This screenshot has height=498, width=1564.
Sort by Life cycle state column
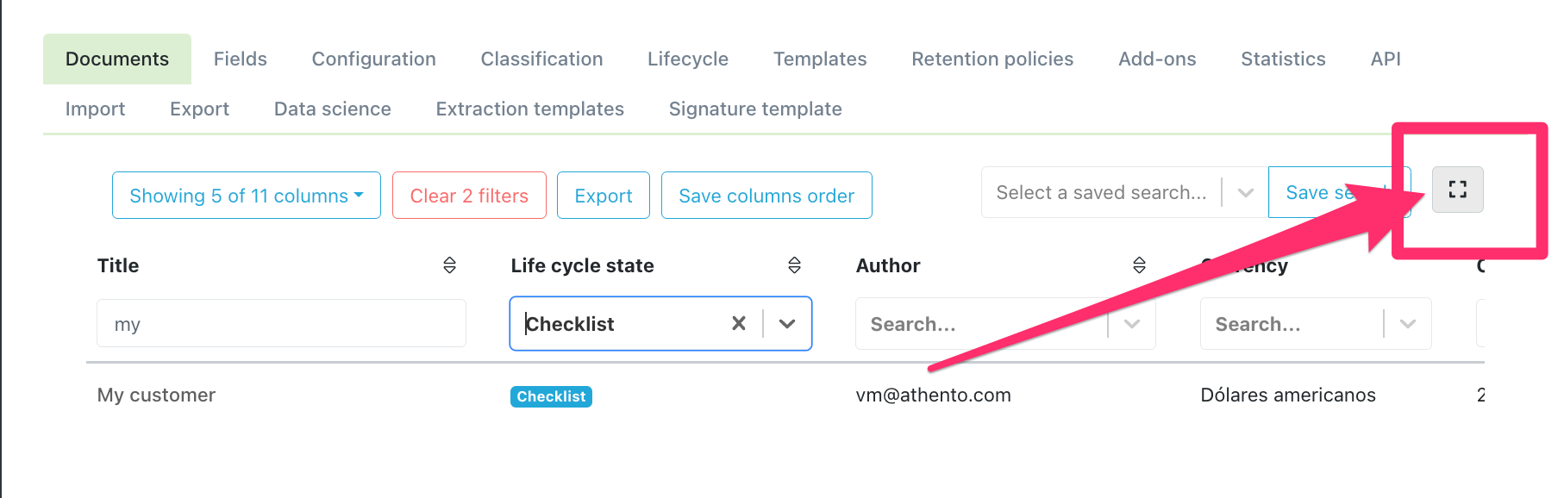[794, 265]
